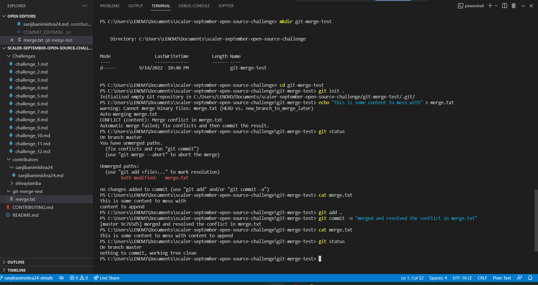Open the terminal profile dropdown arrow

click(496, 5)
